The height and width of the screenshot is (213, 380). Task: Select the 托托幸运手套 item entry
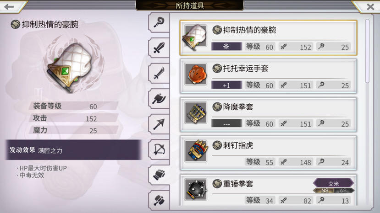point(268,76)
